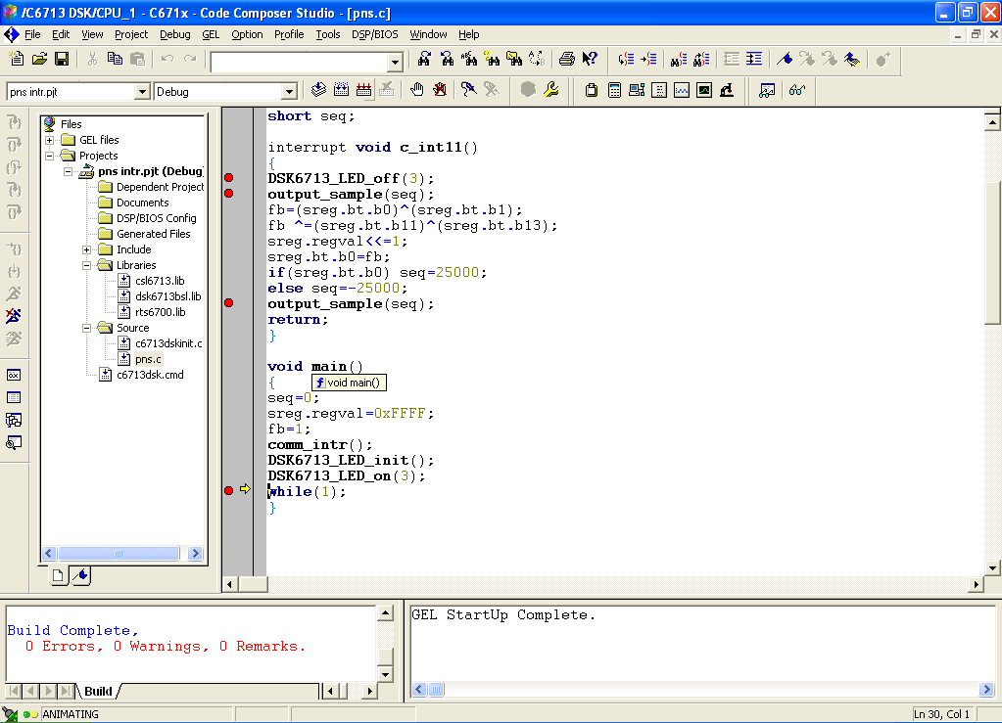Expand the GEL files tree node
Viewport: 1002px width, 723px height.
[49, 140]
